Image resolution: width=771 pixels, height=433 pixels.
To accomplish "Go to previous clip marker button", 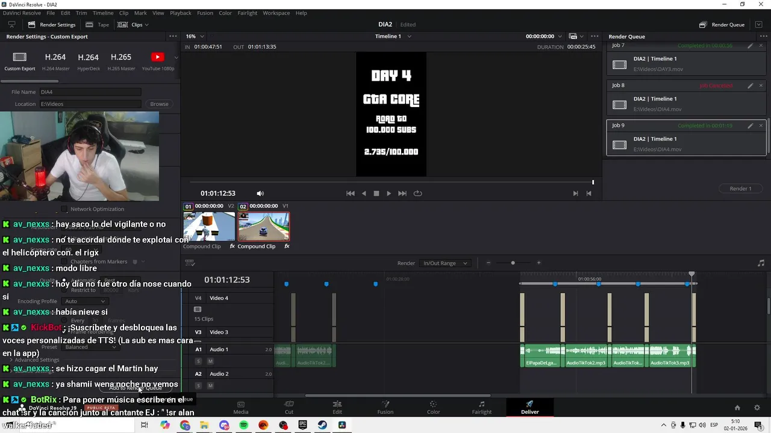I will point(589,194).
